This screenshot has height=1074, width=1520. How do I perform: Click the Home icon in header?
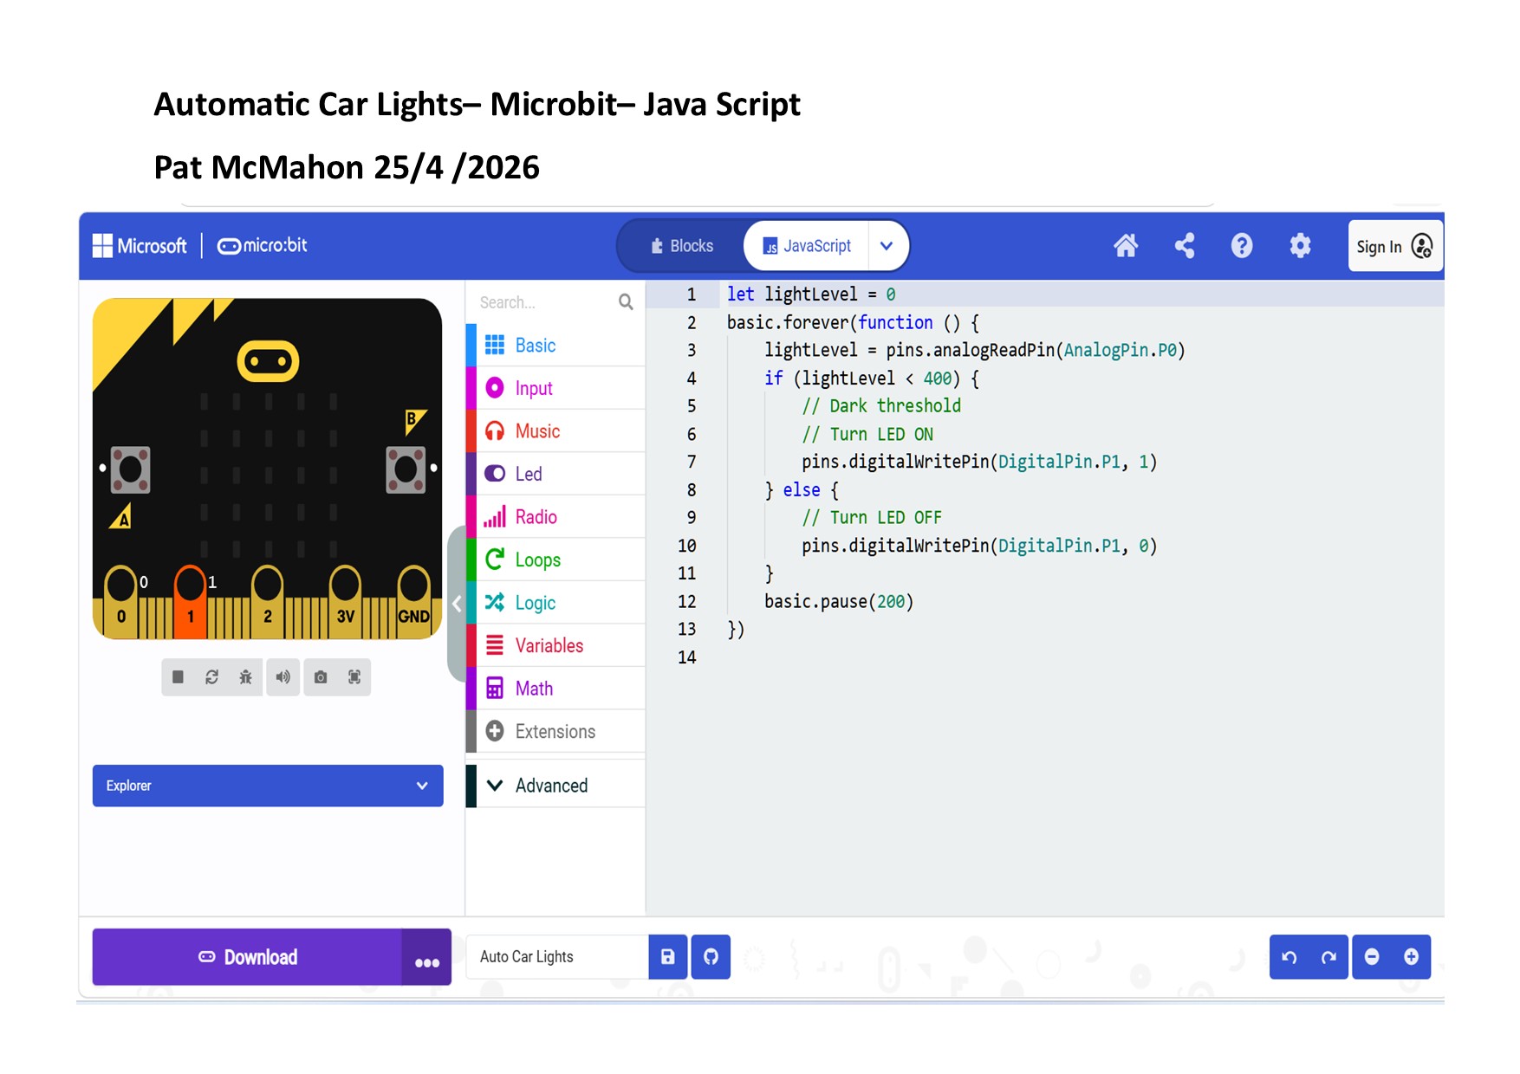click(1125, 246)
